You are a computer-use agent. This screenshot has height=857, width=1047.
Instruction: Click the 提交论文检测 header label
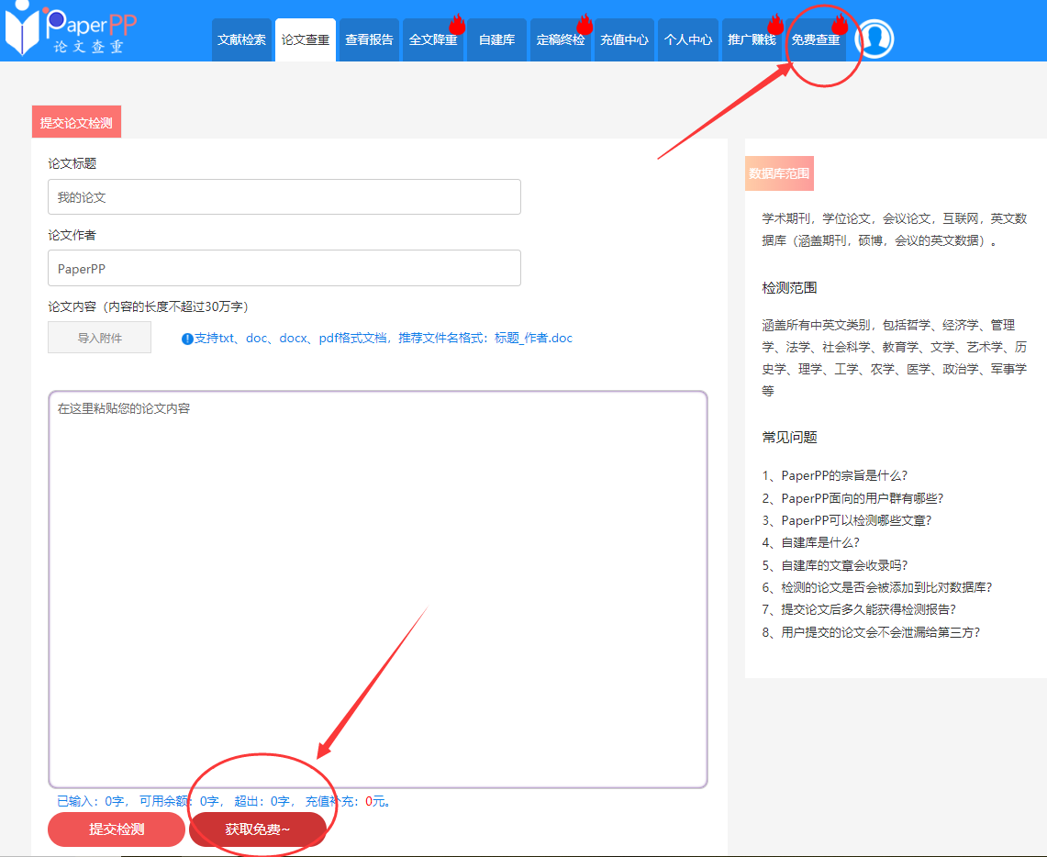tap(76, 122)
